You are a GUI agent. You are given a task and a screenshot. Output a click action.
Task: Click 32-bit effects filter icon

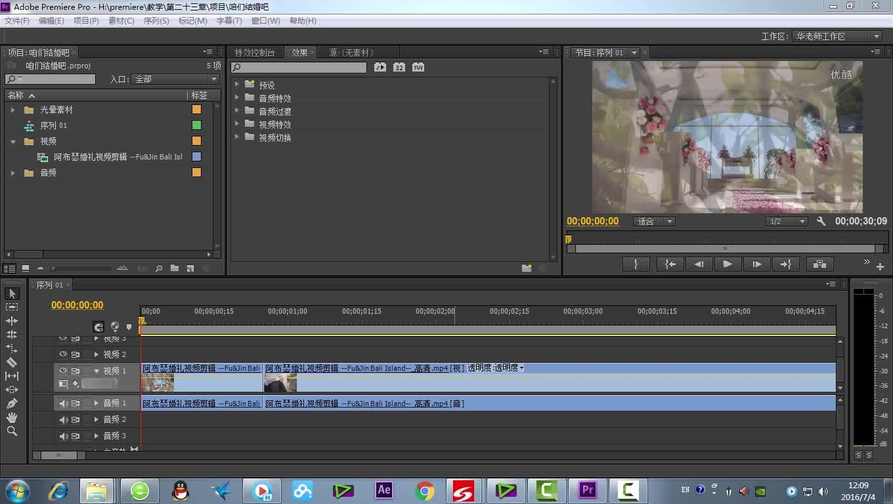[x=399, y=67]
